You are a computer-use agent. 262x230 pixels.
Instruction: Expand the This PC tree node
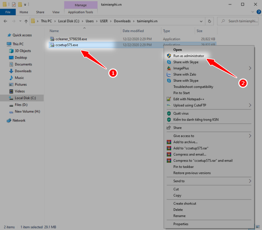(x=3, y=44)
